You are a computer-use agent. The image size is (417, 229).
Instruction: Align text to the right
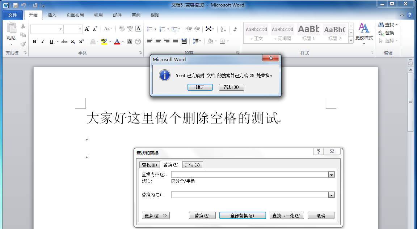click(167, 41)
